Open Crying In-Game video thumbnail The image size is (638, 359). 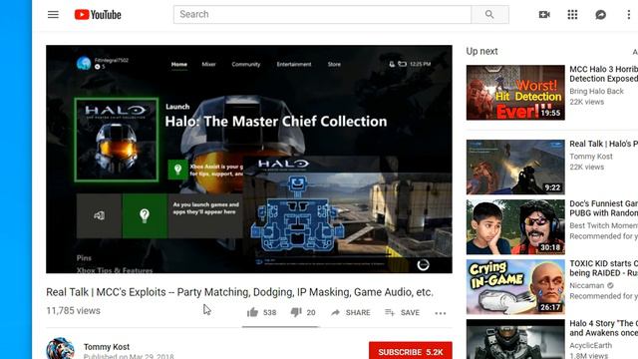coord(515,287)
